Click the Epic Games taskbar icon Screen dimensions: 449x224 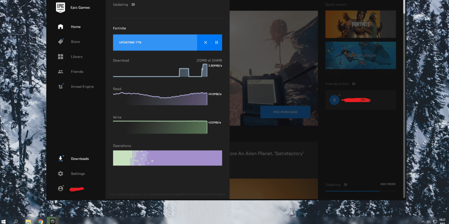coord(53,221)
